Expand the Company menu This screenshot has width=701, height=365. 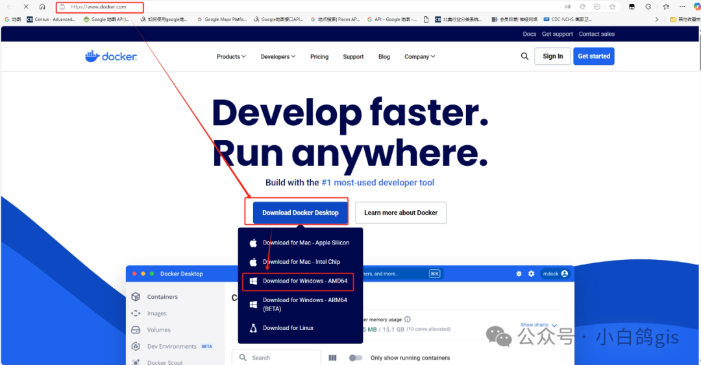420,57
